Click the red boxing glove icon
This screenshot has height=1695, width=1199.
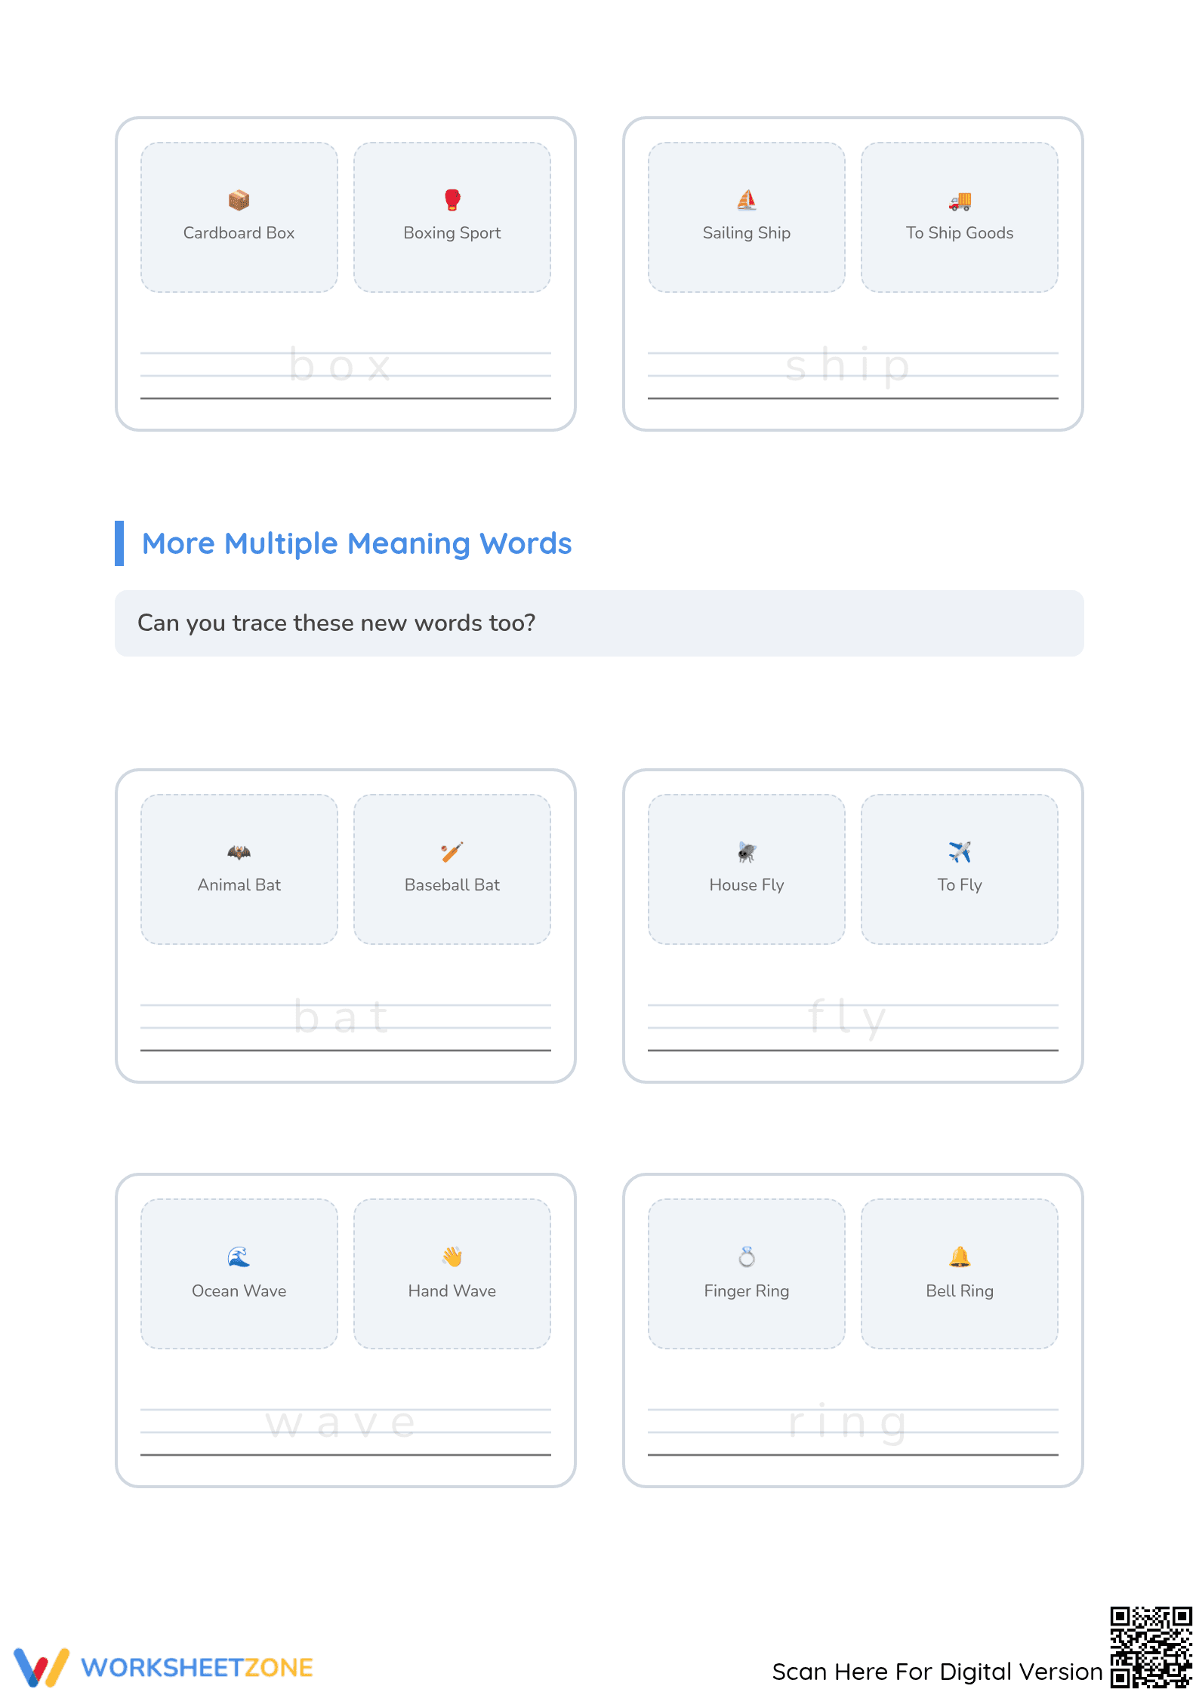tap(452, 200)
